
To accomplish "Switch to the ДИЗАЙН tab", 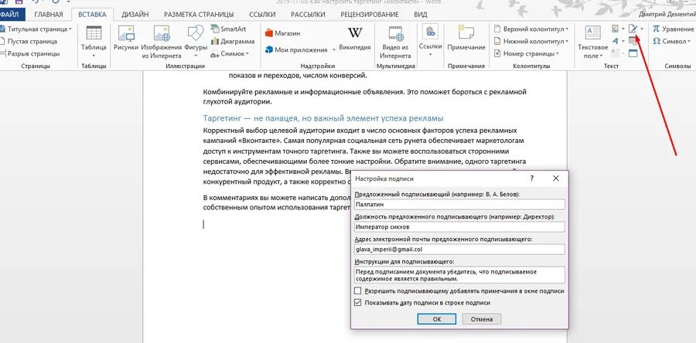I will [x=135, y=14].
